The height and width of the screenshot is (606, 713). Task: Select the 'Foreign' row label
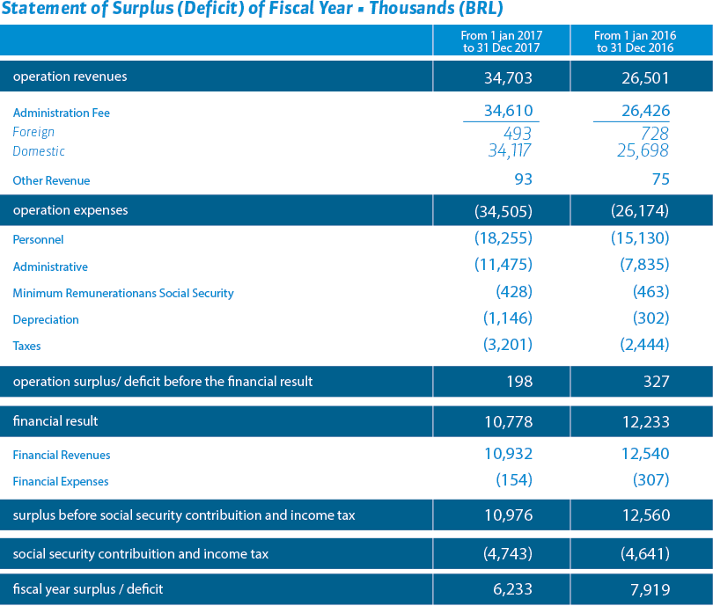point(33,132)
